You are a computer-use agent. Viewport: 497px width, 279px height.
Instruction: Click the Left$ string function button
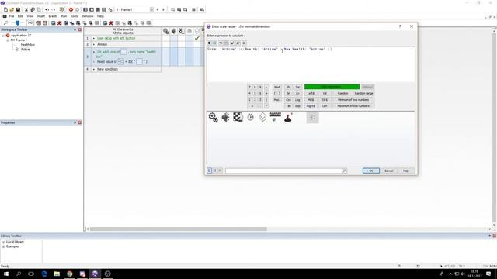pos(311,93)
